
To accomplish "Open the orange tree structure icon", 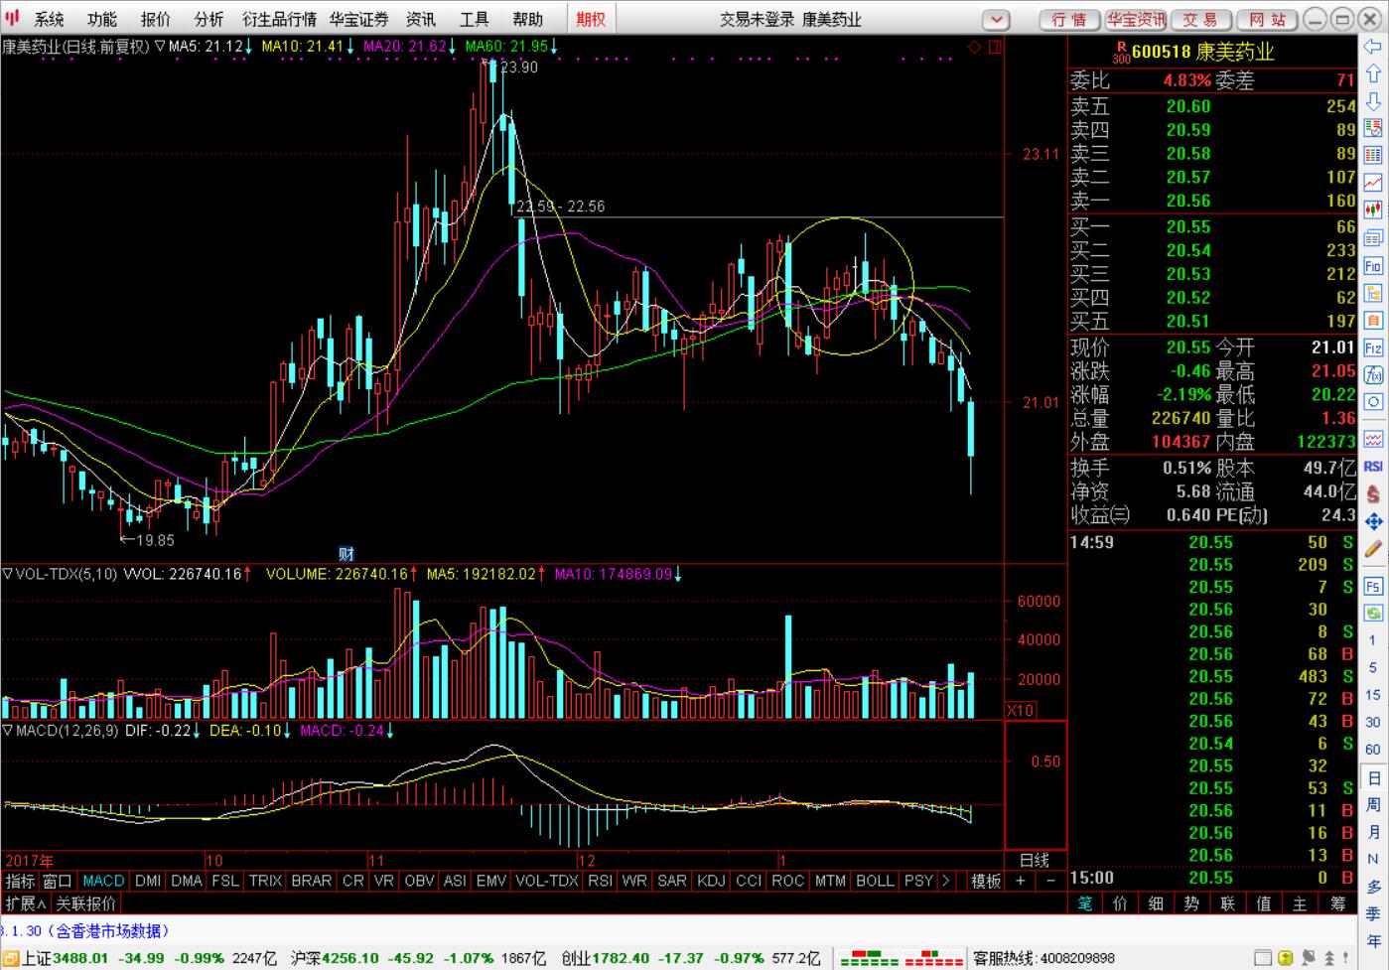I will tap(1373, 293).
